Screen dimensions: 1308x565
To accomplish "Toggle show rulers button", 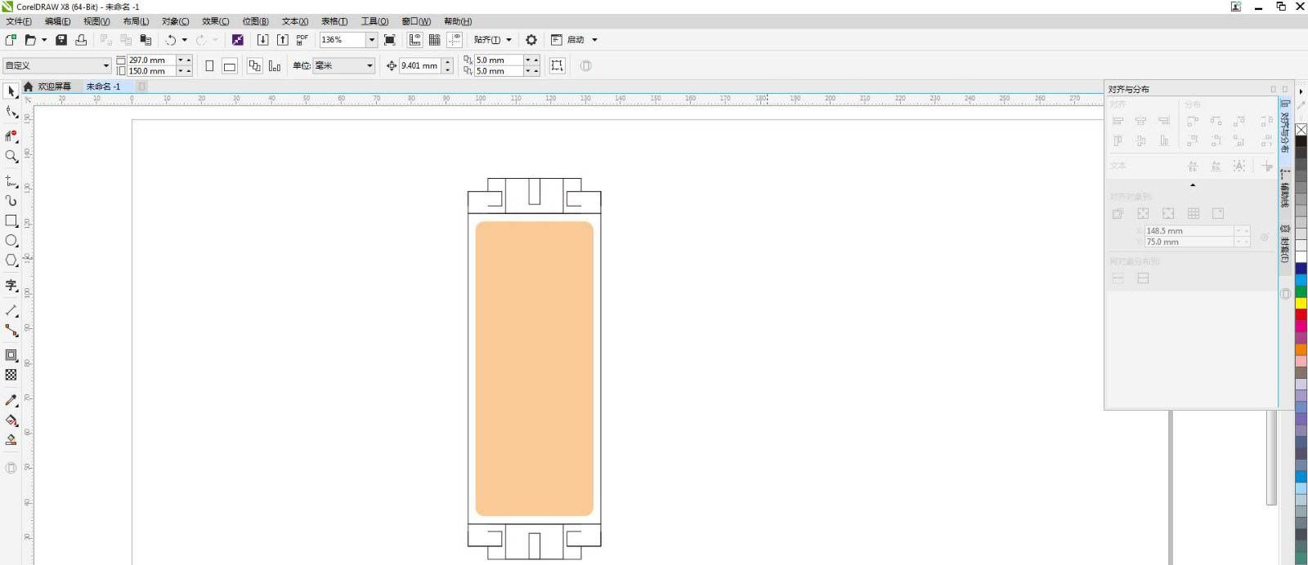I will 415,40.
